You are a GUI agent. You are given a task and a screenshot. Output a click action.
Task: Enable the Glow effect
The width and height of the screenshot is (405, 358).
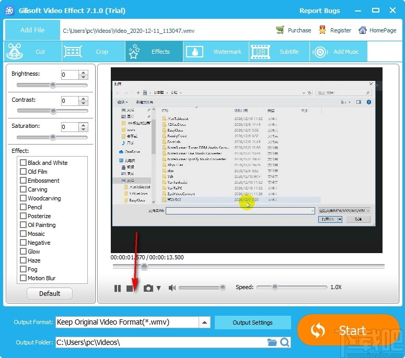[23, 251]
